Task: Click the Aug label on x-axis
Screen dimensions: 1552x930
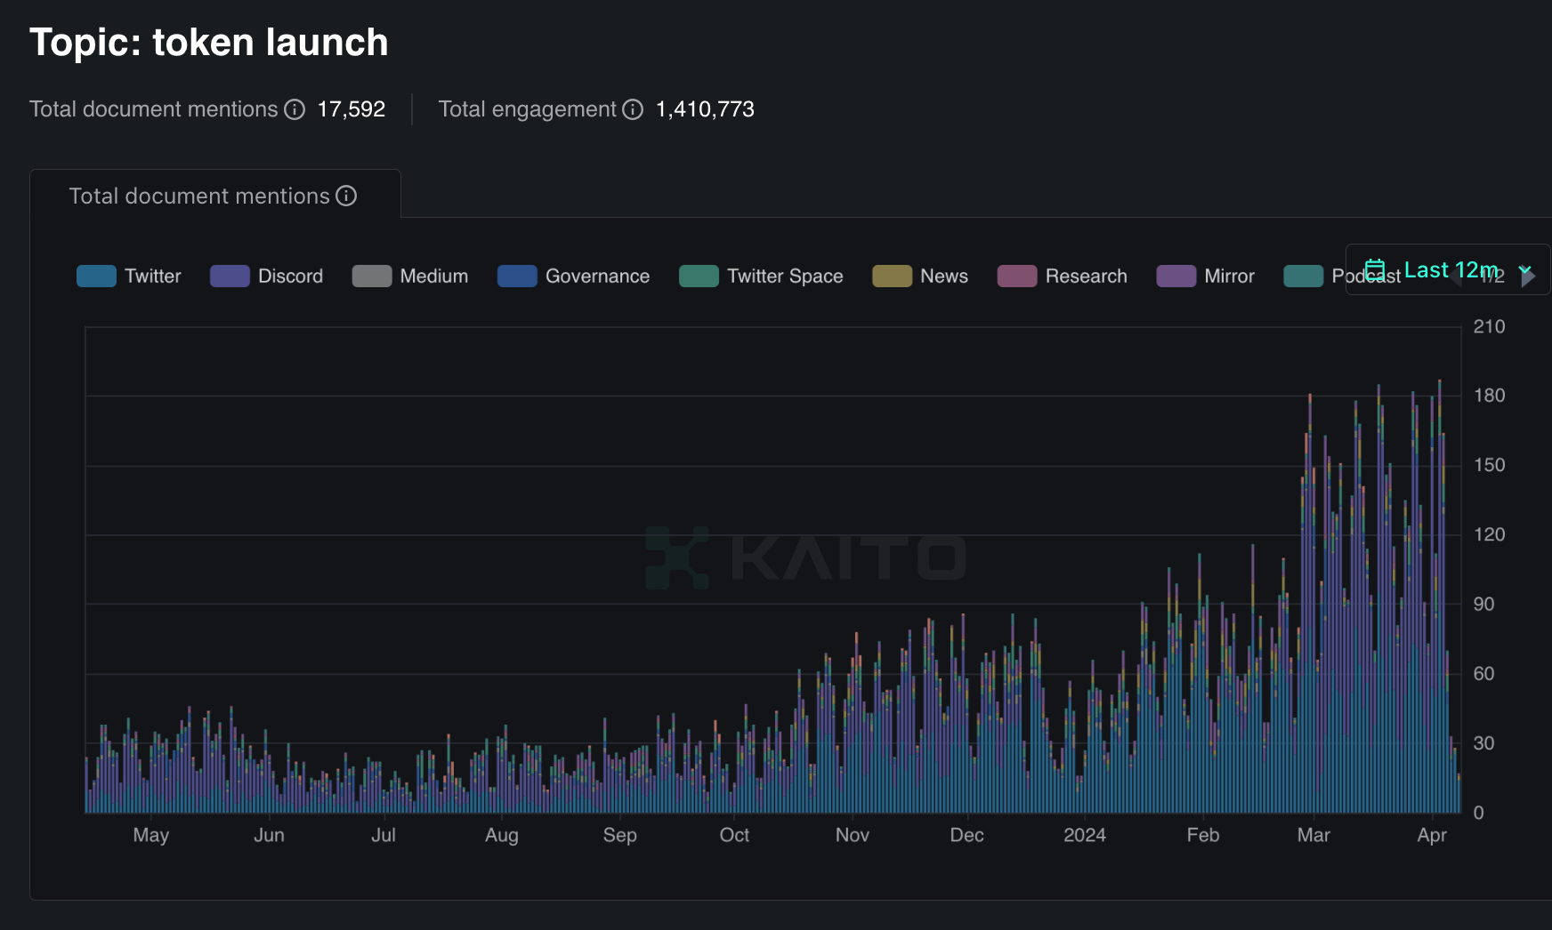Action: pos(502,835)
